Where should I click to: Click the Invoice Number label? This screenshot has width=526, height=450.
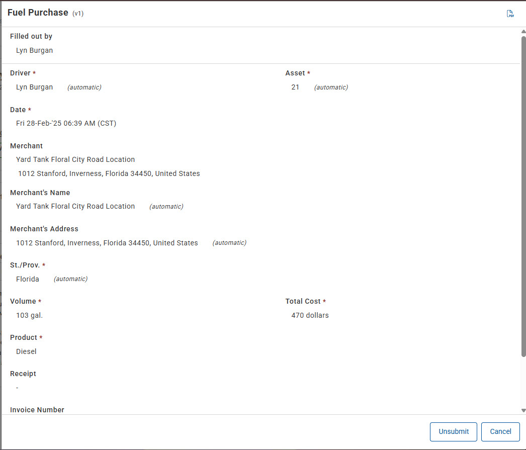coord(37,410)
